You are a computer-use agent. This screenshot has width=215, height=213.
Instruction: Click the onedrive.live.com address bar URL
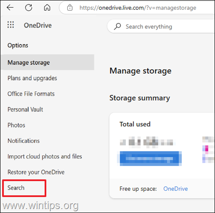click(138, 8)
